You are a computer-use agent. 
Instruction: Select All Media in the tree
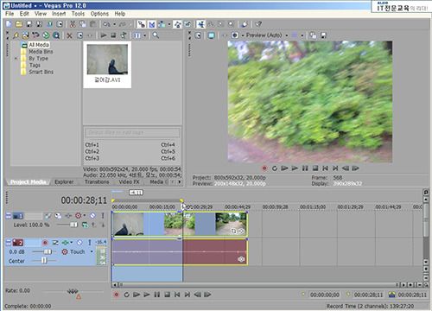(x=39, y=45)
